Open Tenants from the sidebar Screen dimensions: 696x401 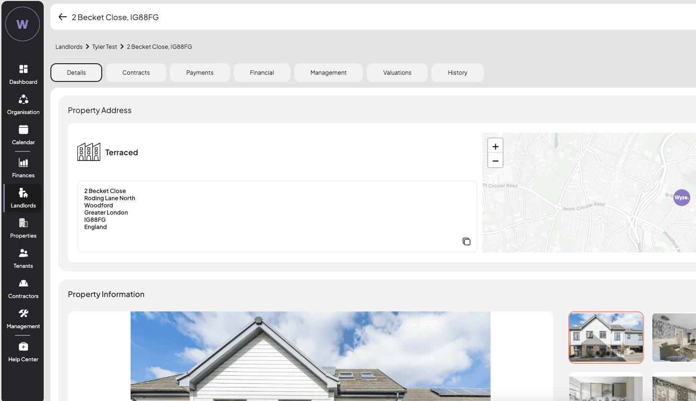pyautogui.click(x=23, y=258)
